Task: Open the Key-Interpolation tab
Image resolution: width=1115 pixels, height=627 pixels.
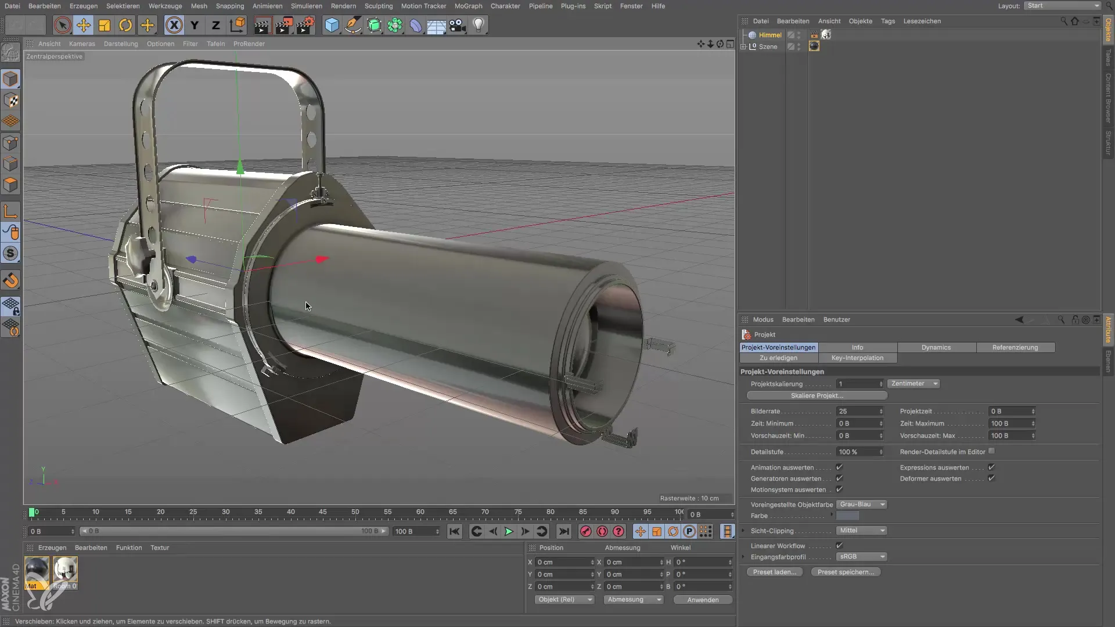Action: (857, 358)
